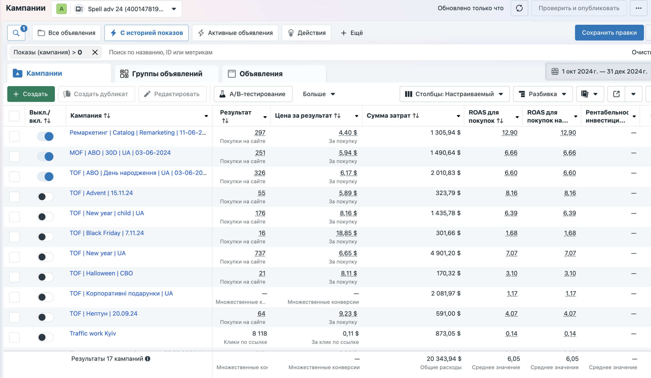Open the Столбцы: Настраиваемый dropdown
The image size is (651, 378).
tap(454, 94)
